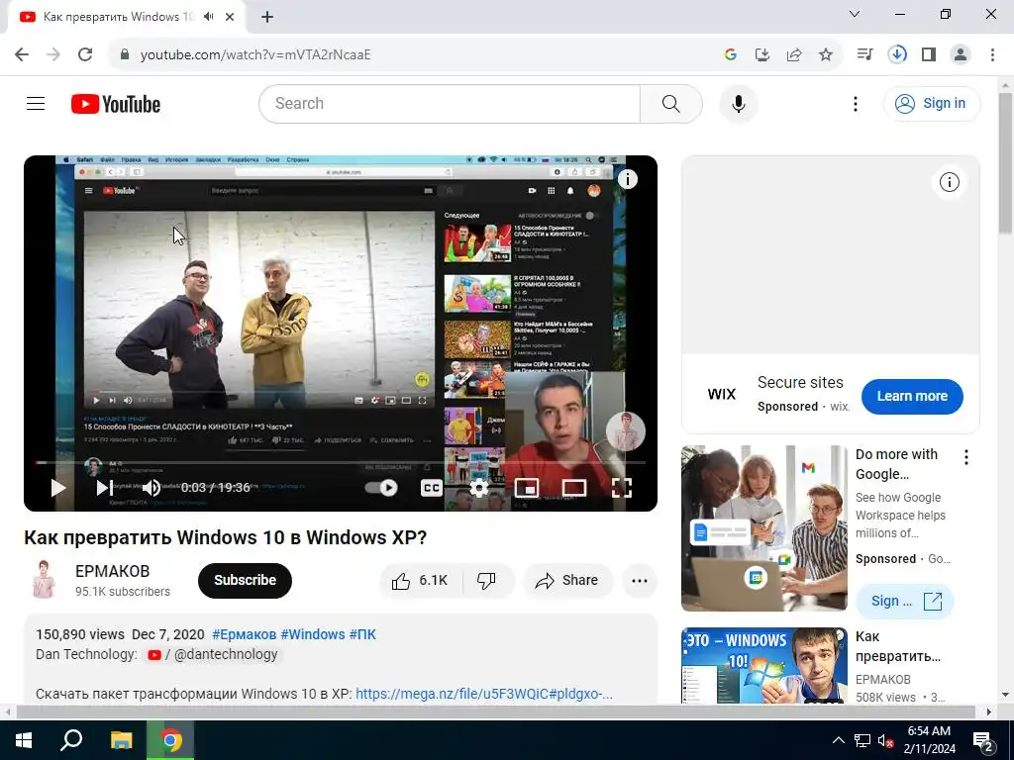Viewport: 1014px width, 760px height.
Task: Click the install app icon in the omnibox
Action: point(762,54)
